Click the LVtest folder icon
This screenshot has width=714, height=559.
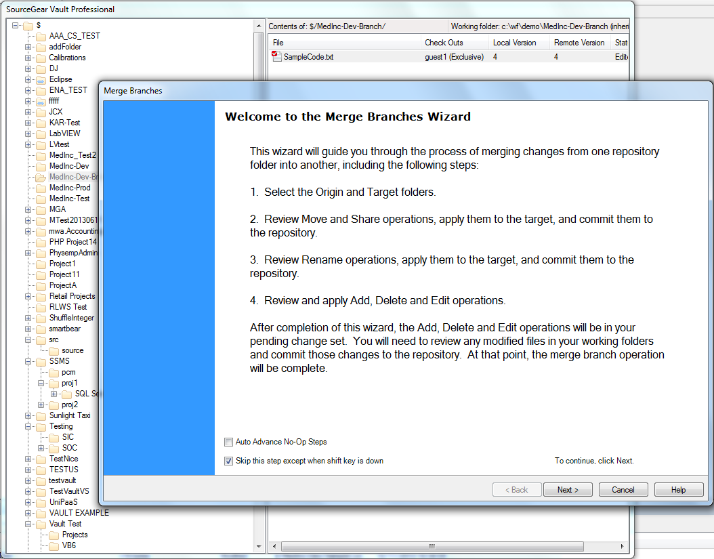pos(41,145)
